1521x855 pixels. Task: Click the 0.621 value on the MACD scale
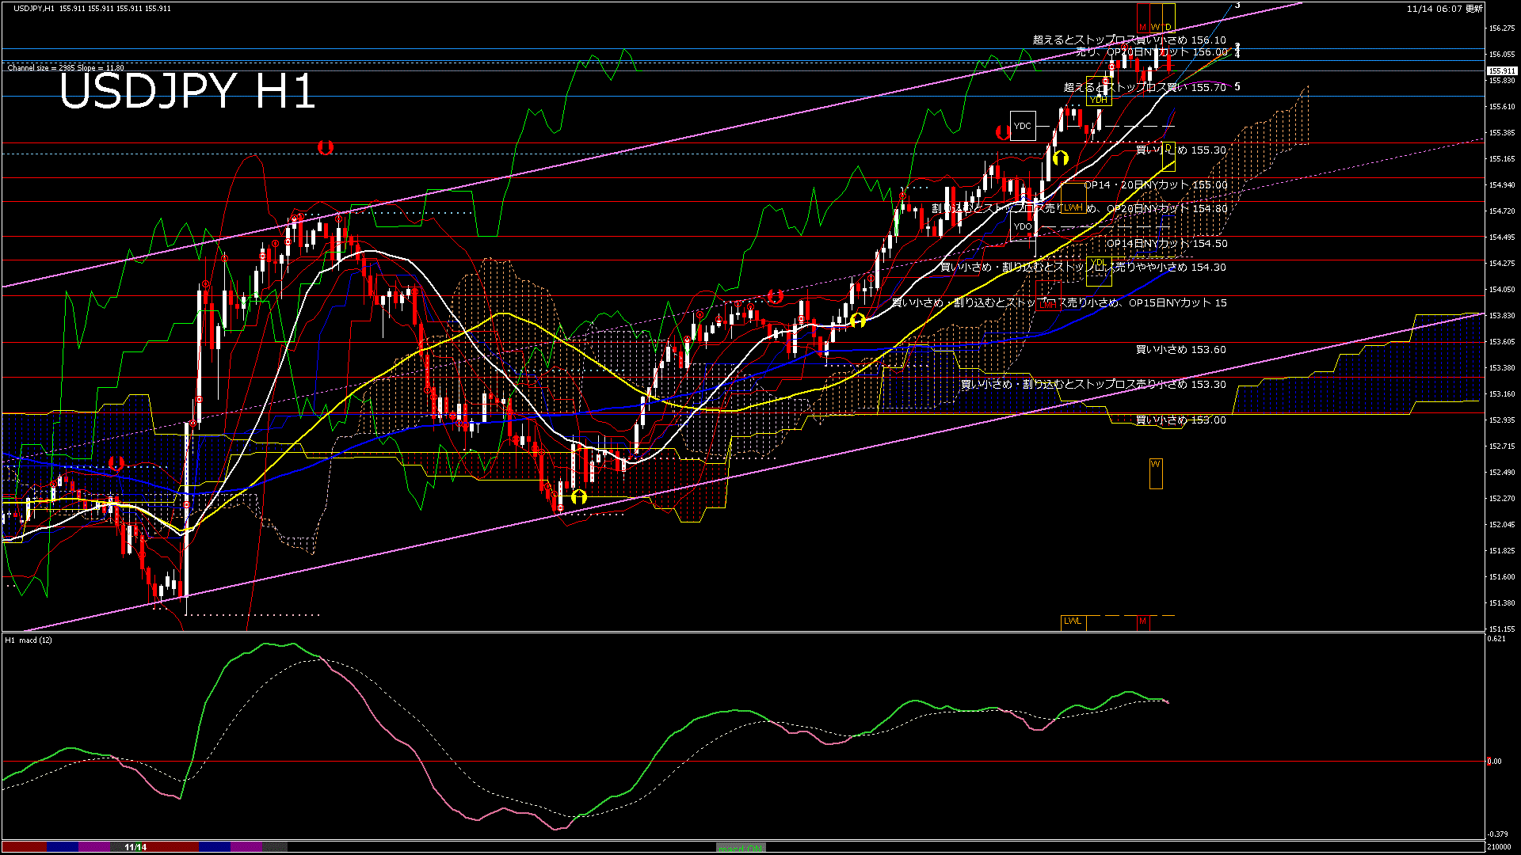click(x=1496, y=638)
